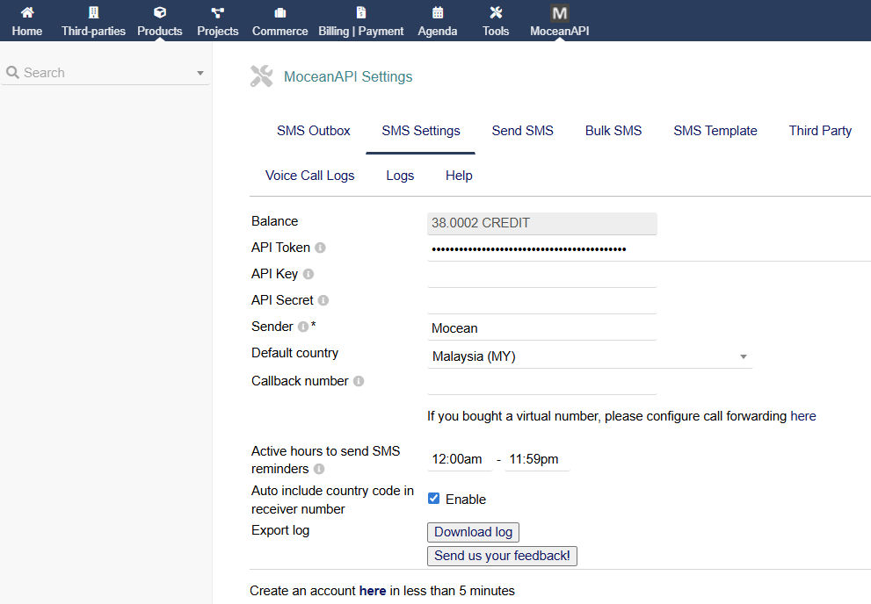Expand the Search box dropdown arrow
871x604 pixels.
click(200, 73)
